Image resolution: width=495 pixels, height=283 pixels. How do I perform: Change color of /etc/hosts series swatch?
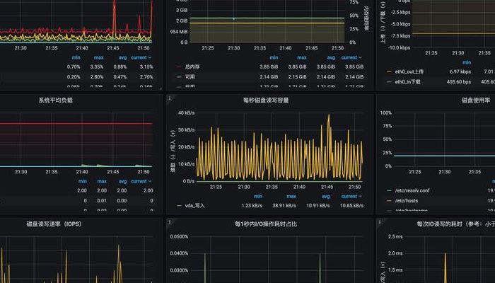[389, 201]
